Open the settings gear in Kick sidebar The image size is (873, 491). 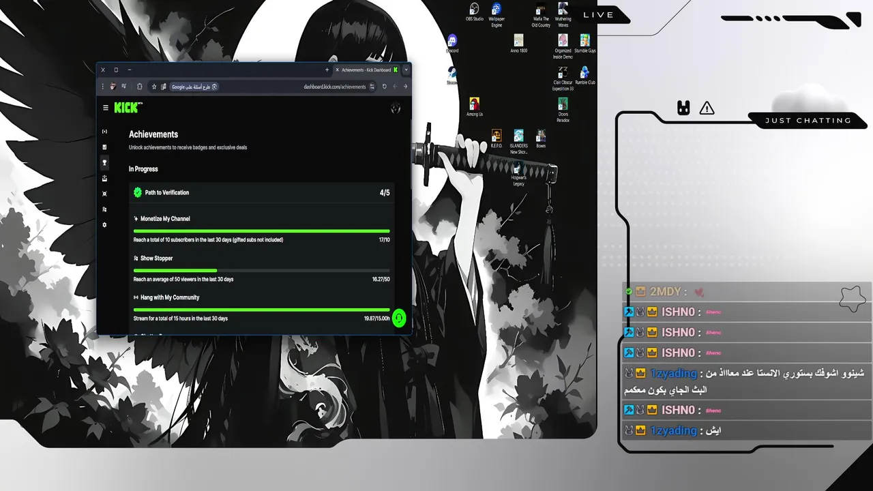(x=104, y=224)
